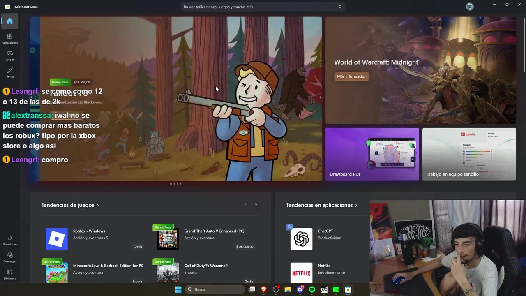Open Kick app from taskbar
The height and width of the screenshot is (296, 526).
(x=336, y=289)
